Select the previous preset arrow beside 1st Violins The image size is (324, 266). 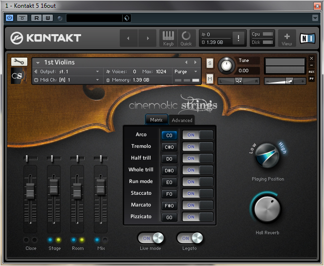tap(186, 62)
